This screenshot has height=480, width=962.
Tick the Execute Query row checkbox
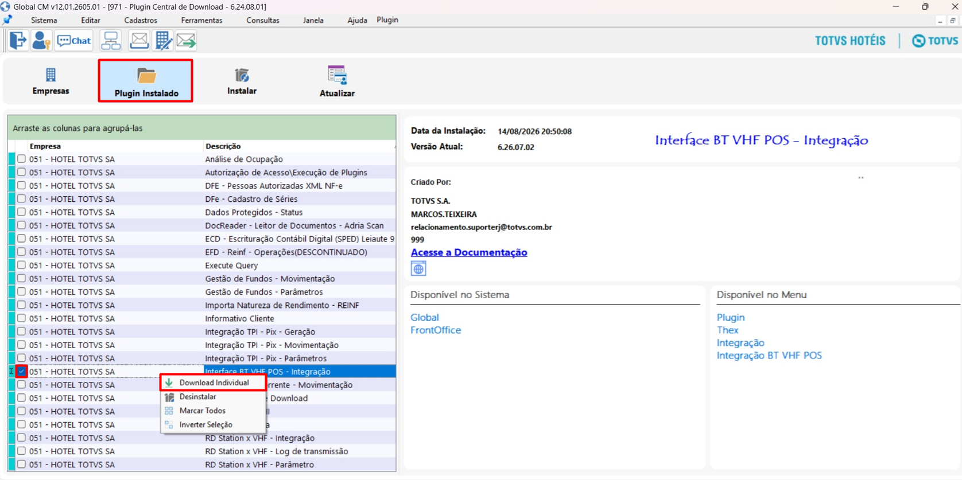[x=21, y=265]
